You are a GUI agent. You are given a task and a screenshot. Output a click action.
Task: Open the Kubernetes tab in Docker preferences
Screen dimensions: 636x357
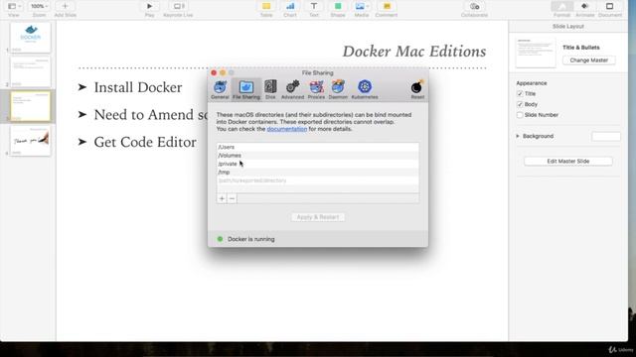[x=365, y=89]
